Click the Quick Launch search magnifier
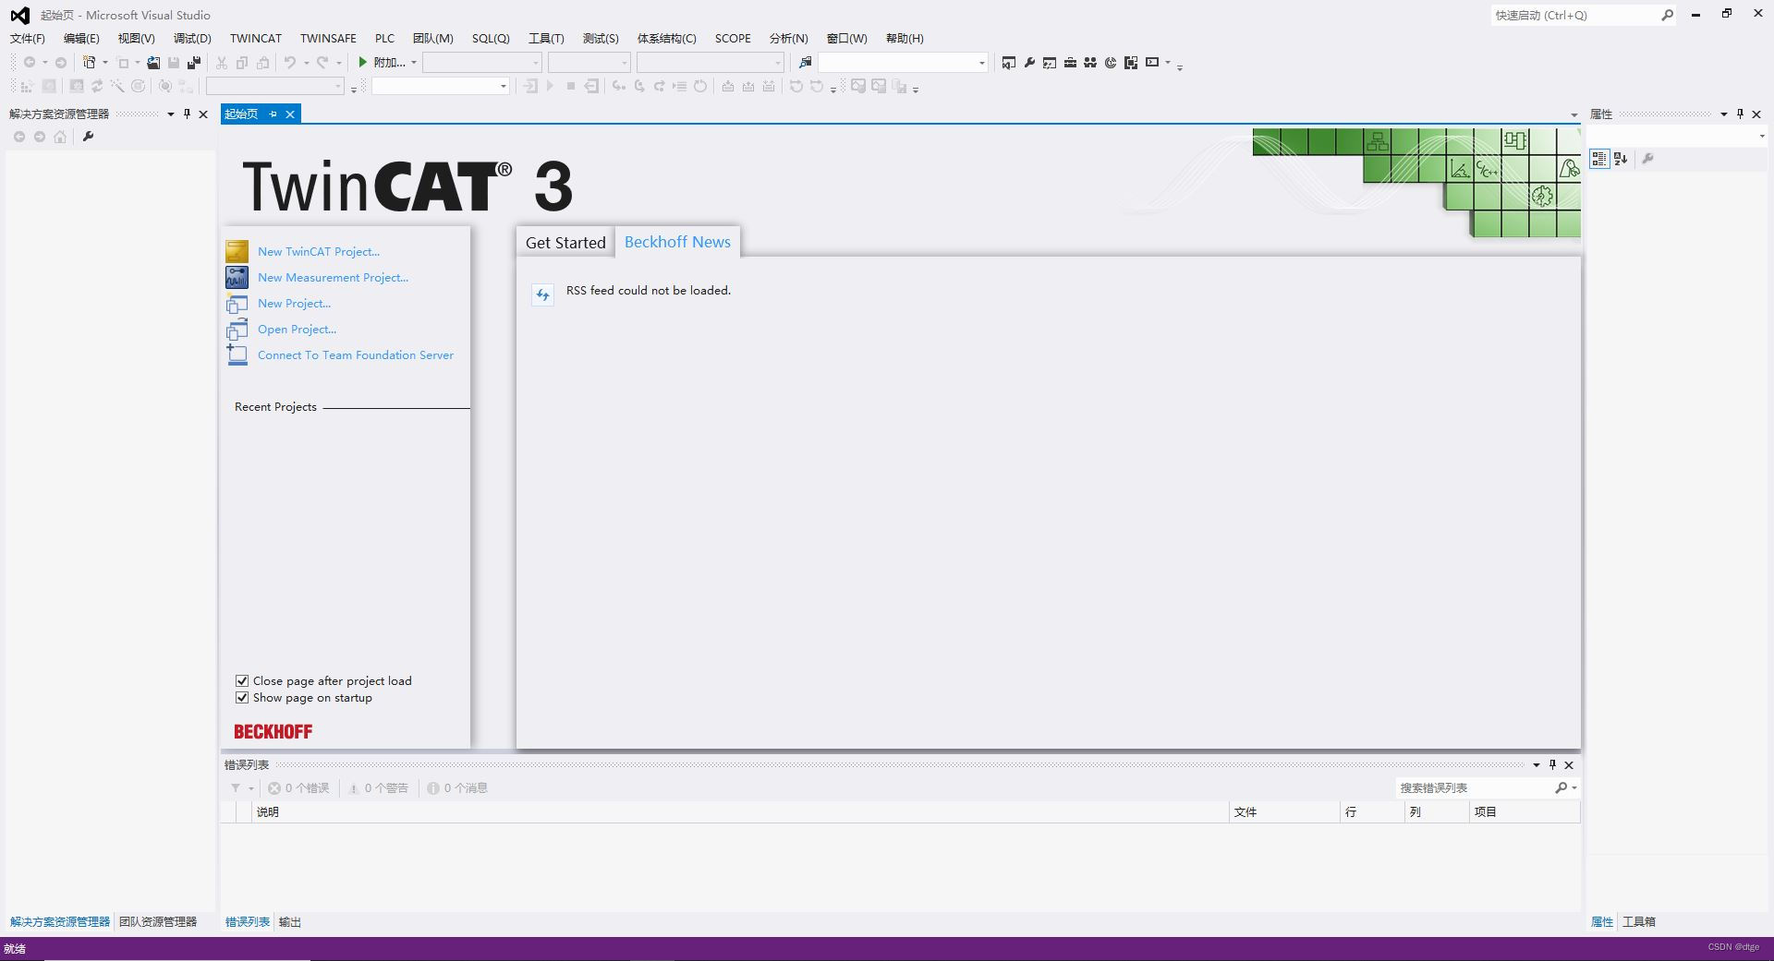1774x961 pixels. pos(1667,15)
